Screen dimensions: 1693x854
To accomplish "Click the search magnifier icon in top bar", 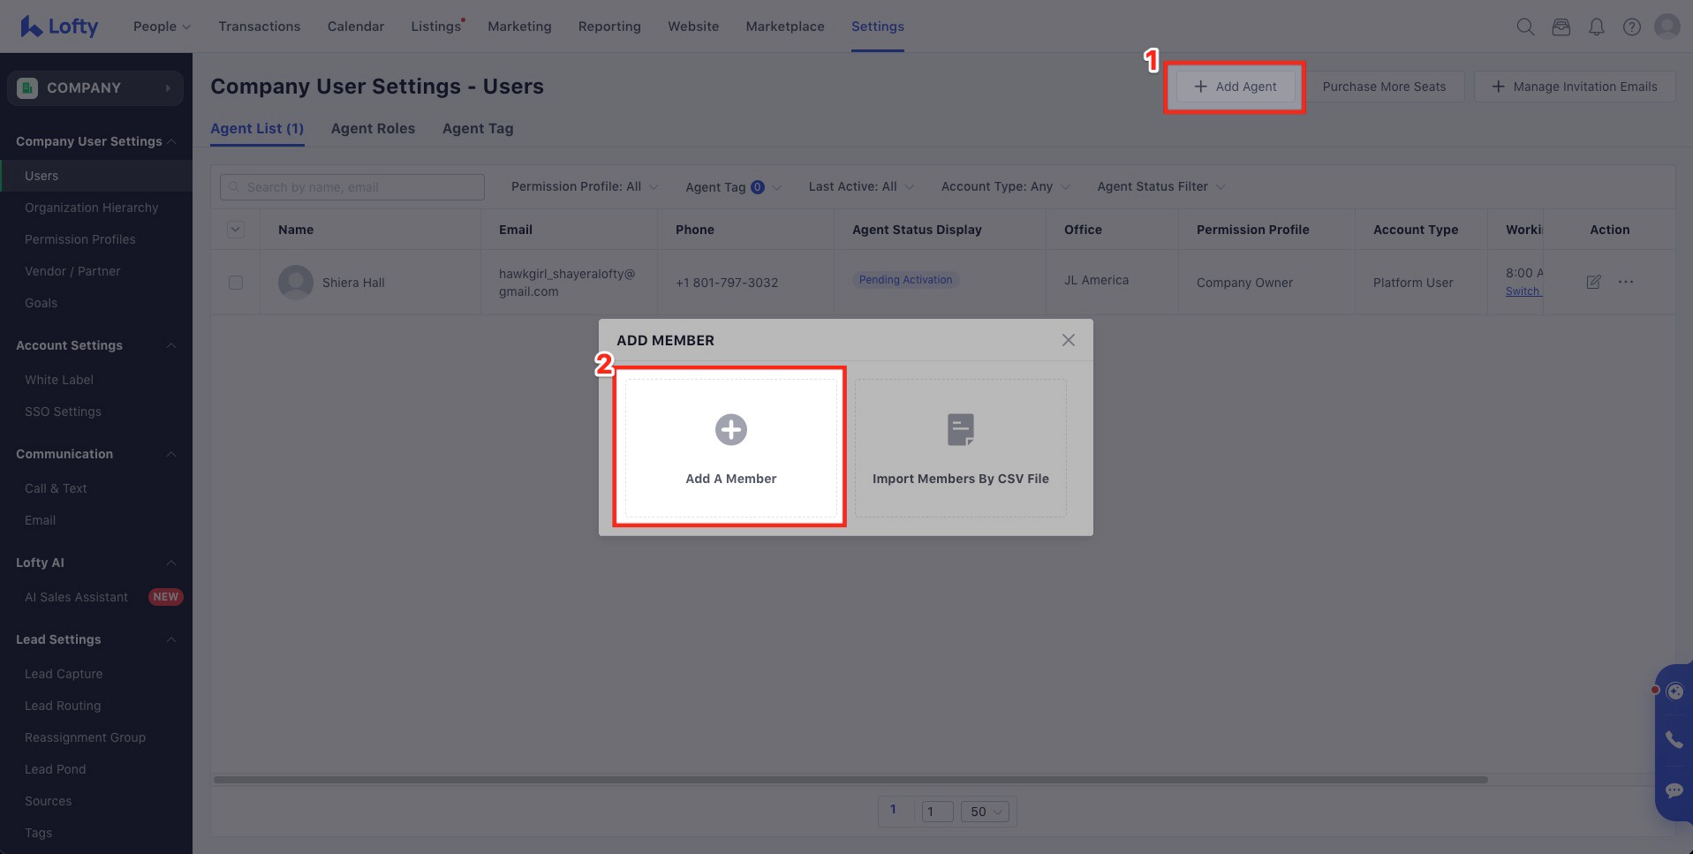I will [1525, 26].
